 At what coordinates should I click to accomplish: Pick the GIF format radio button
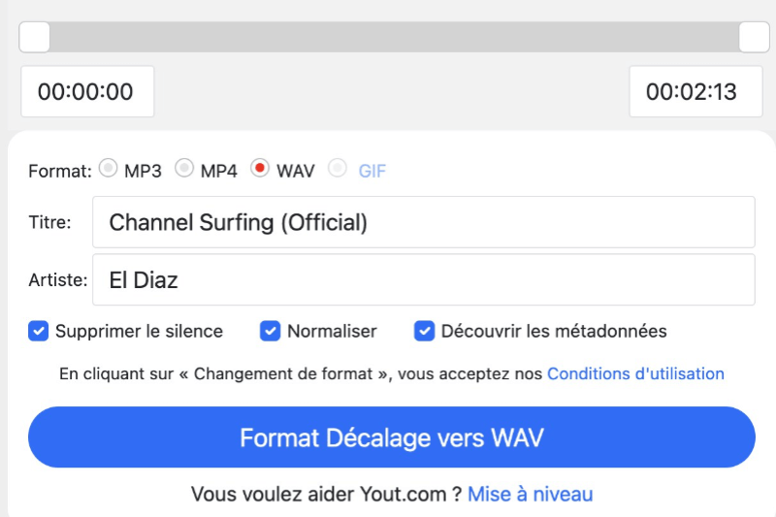pos(338,169)
